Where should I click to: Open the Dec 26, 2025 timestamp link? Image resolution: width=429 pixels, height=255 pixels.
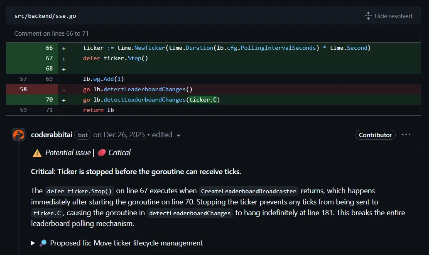[x=119, y=135]
